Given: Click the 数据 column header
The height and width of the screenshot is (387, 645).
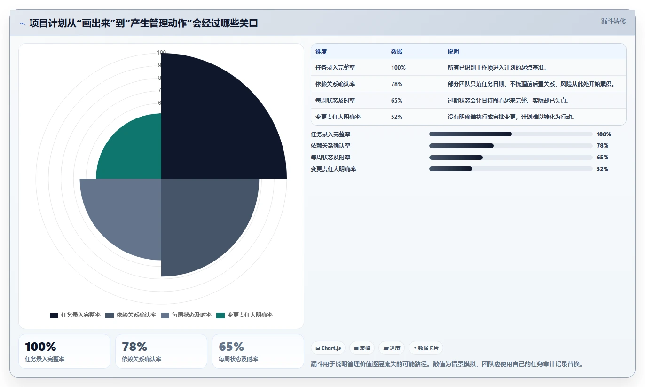Looking at the screenshot, I should (x=397, y=52).
